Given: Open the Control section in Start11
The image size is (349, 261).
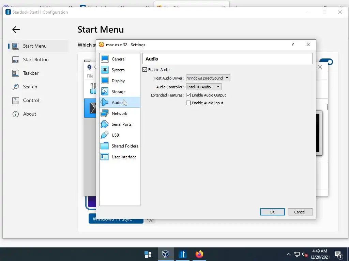Looking at the screenshot, I should [38, 101].
